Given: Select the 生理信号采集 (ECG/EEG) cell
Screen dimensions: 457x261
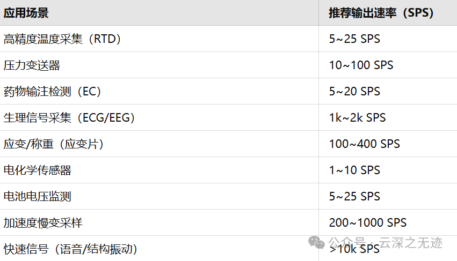Looking at the screenshot, I should coord(159,117).
